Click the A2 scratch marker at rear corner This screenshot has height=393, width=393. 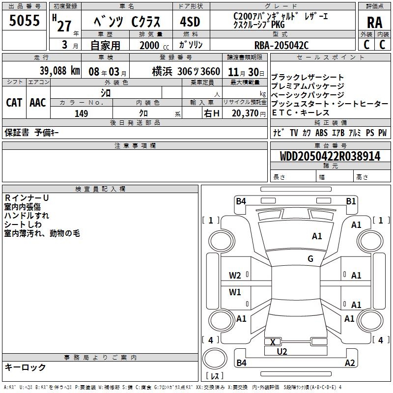pos(350,363)
